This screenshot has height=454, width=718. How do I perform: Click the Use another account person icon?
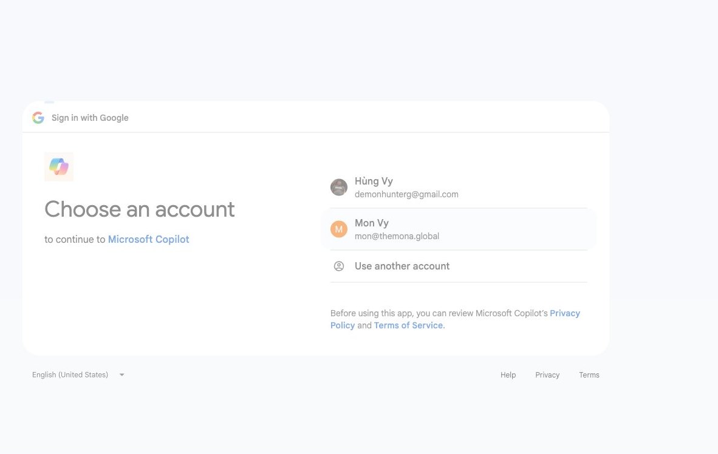click(339, 266)
